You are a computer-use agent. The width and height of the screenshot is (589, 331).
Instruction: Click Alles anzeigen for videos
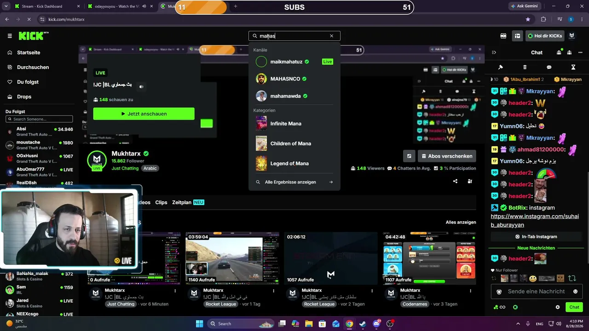pos(461,222)
